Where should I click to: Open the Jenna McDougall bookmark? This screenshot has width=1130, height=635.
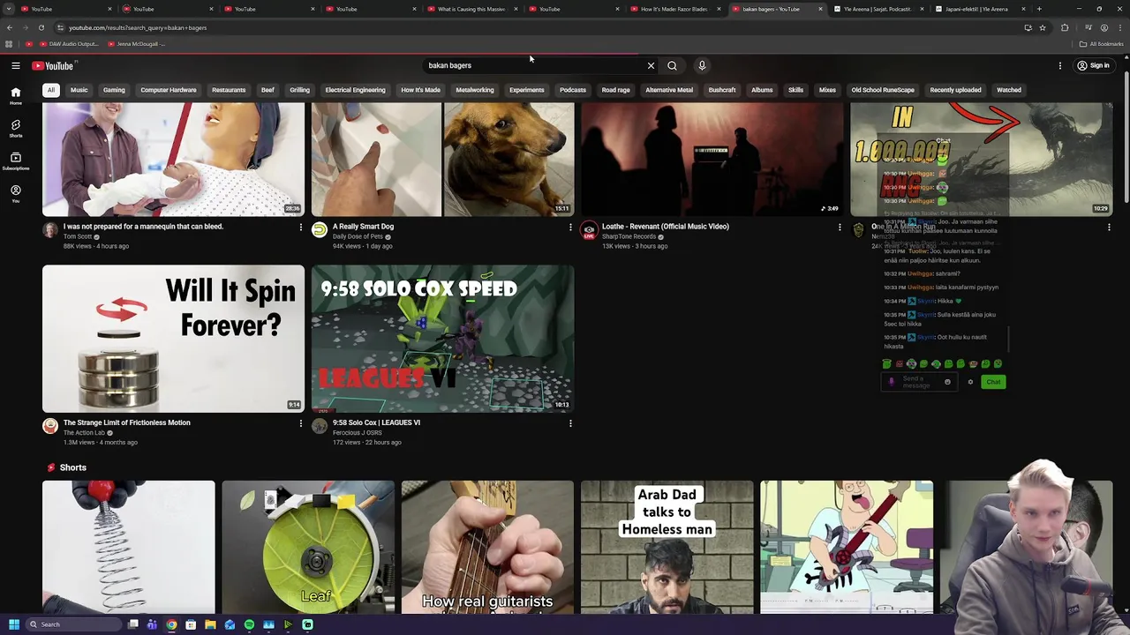coord(136,44)
